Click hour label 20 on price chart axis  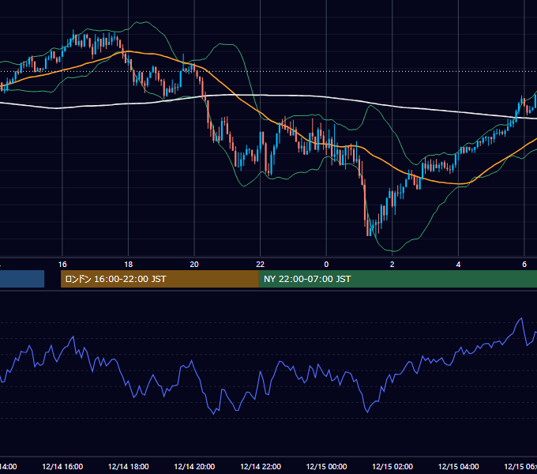point(194,265)
